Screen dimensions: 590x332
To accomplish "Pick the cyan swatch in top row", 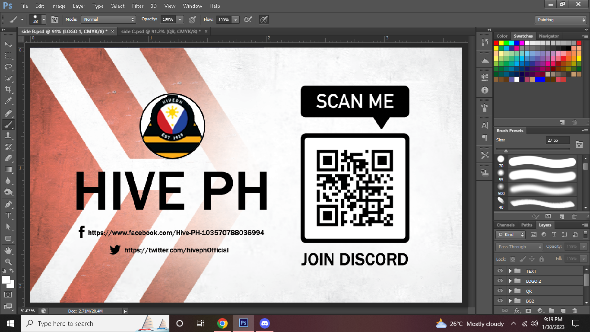I will tap(512, 43).
